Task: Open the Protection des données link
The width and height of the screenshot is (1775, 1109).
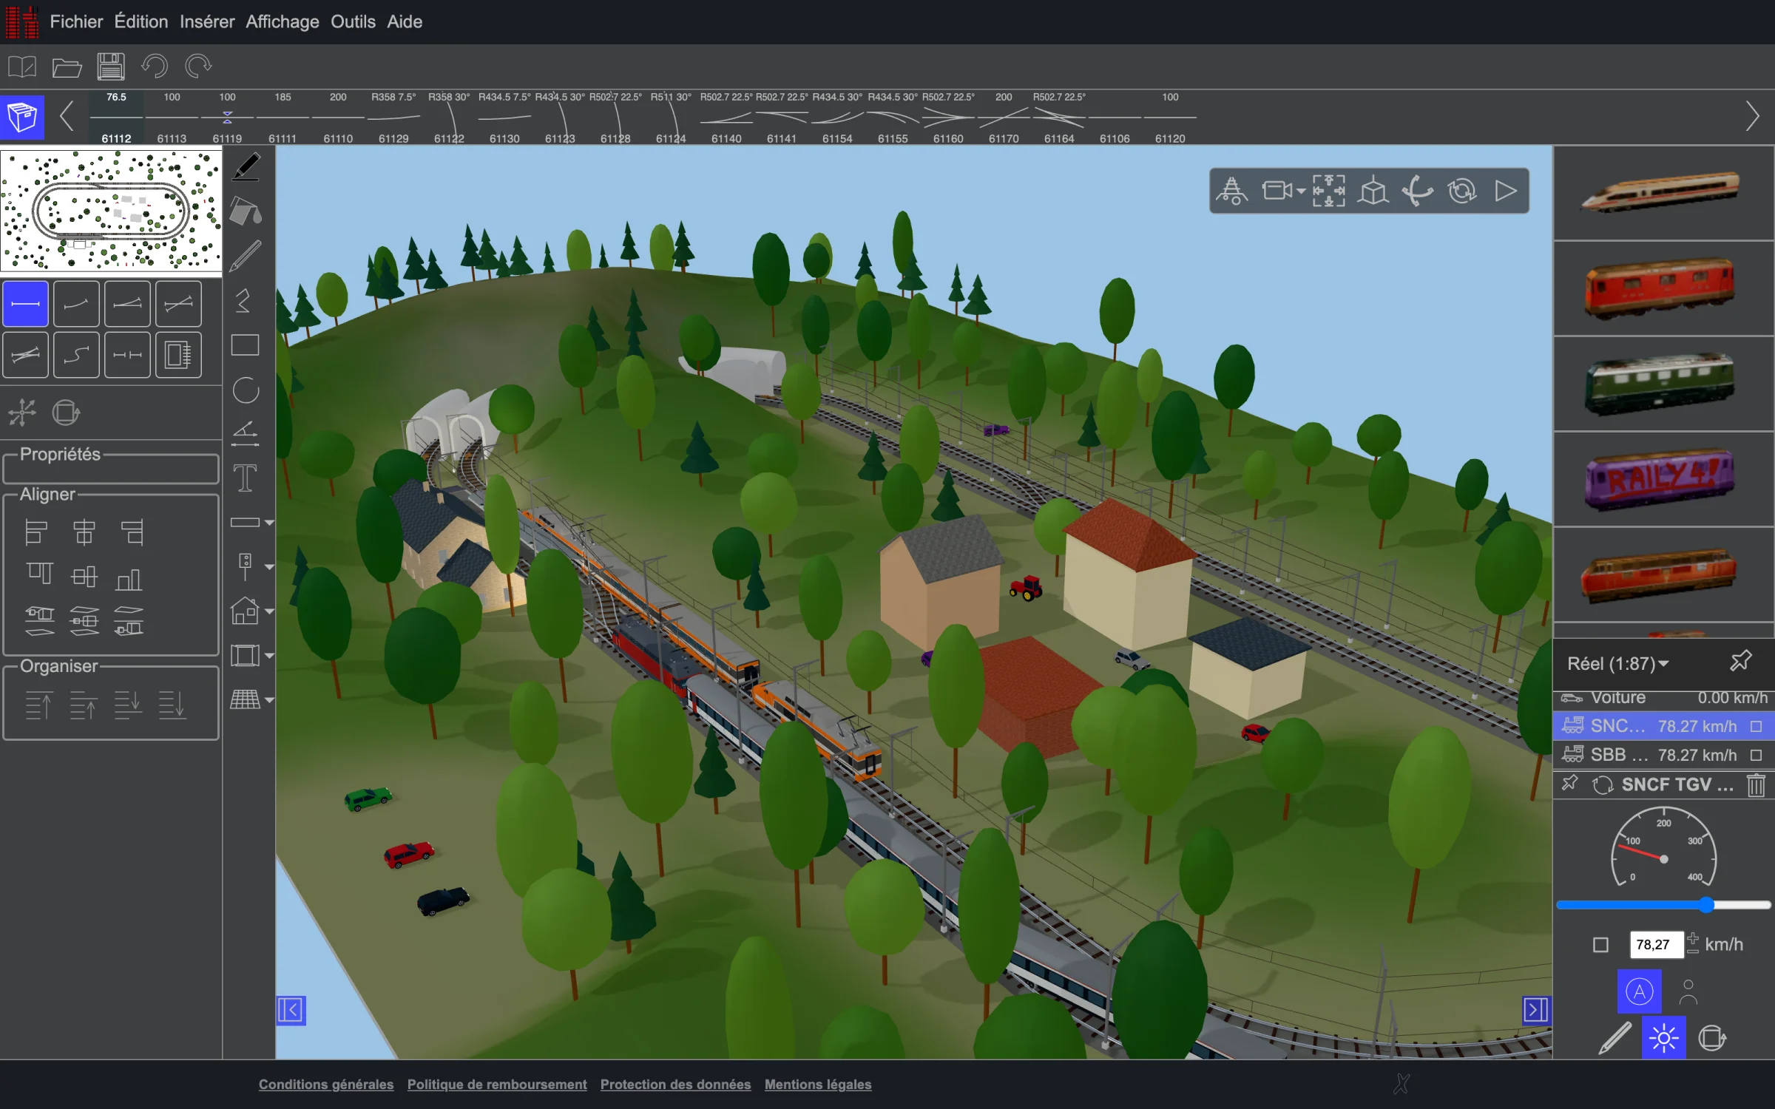Action: click(x=675, y=1084)
